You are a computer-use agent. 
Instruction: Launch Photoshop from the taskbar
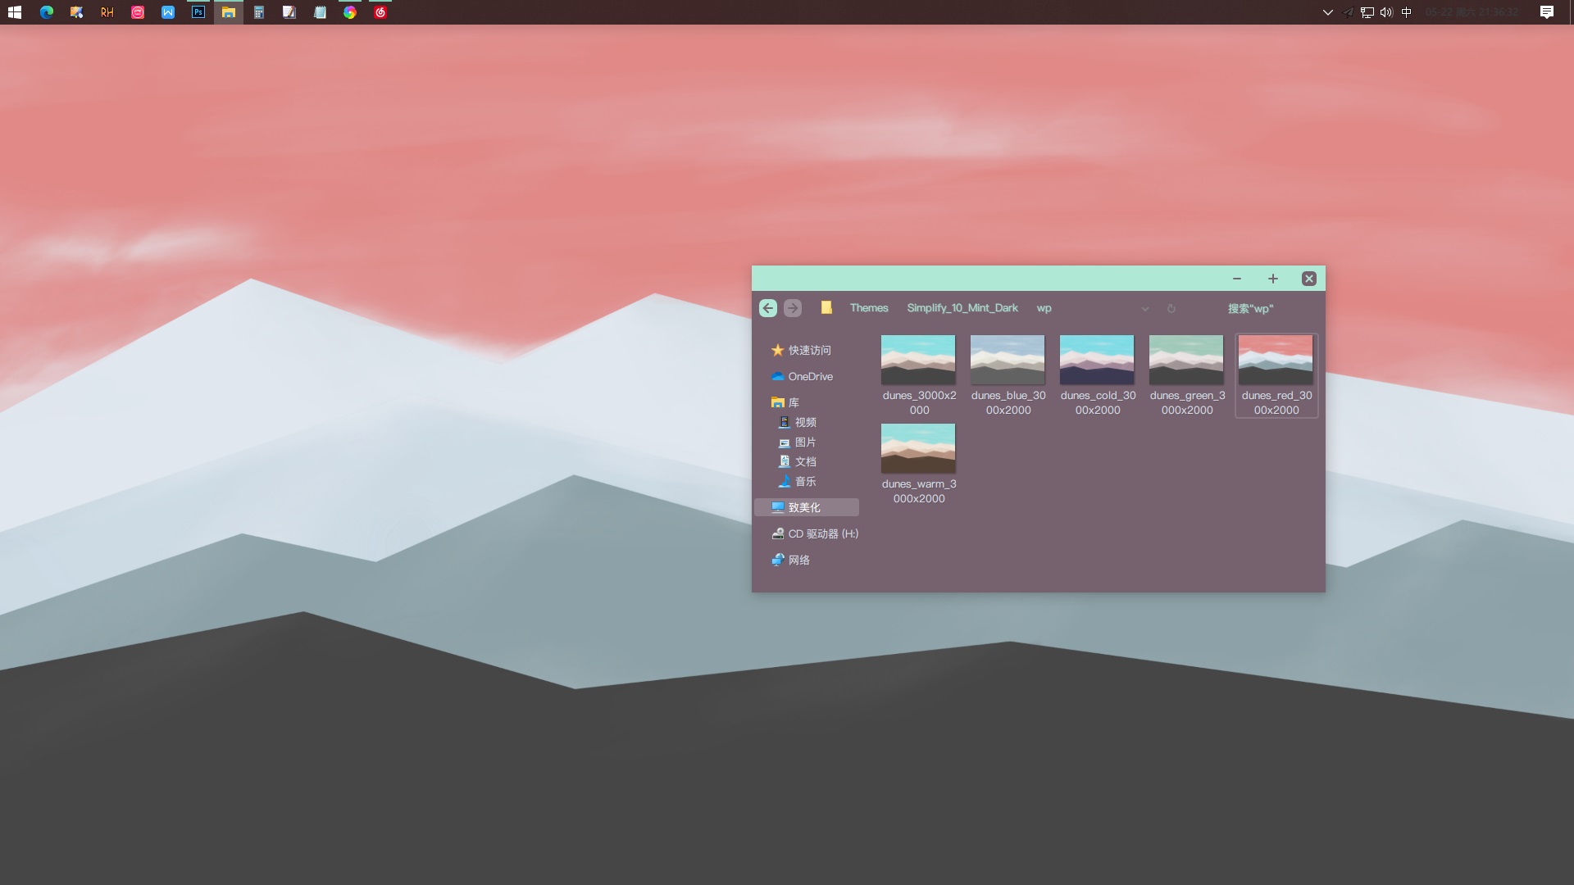click(x=198, y=12)
